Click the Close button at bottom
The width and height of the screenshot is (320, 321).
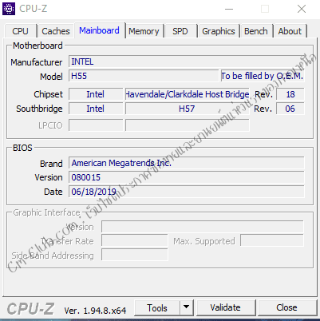[x=286, y=307]
